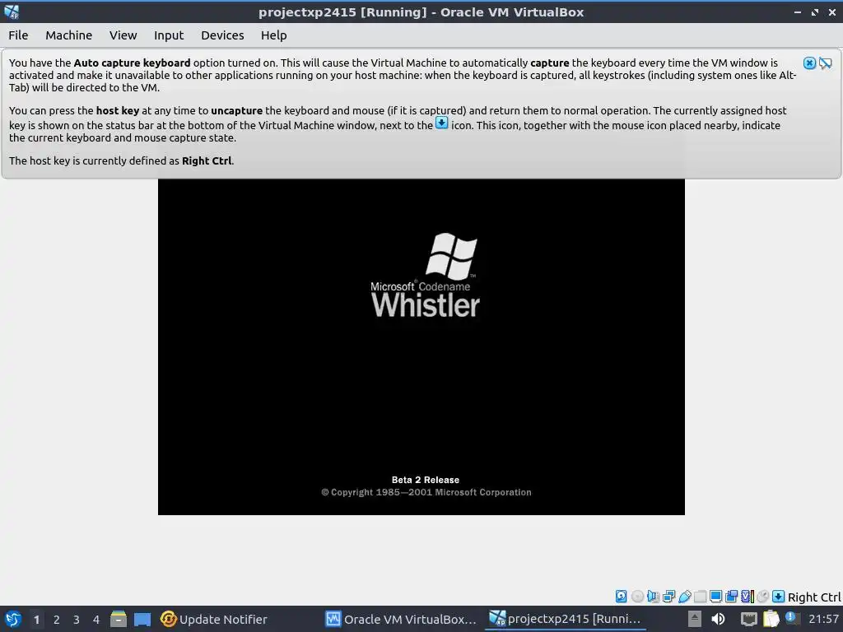Switch to workspace 4

coord(96,620)
